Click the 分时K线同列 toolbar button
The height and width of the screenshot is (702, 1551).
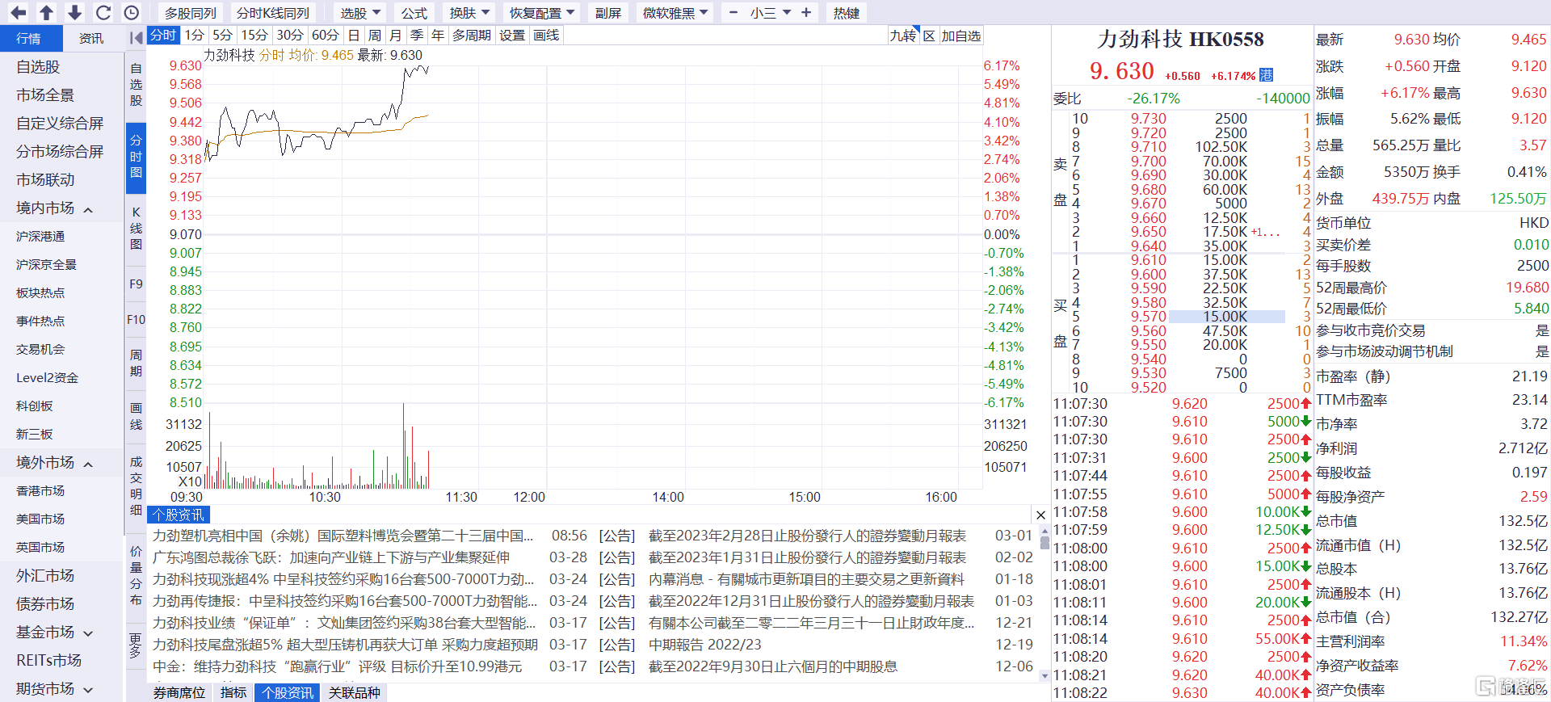pos(273,13)
